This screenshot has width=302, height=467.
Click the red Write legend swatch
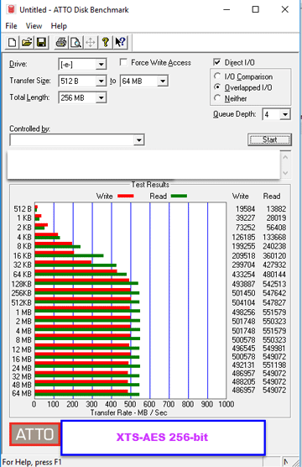(x=126, y=196)
